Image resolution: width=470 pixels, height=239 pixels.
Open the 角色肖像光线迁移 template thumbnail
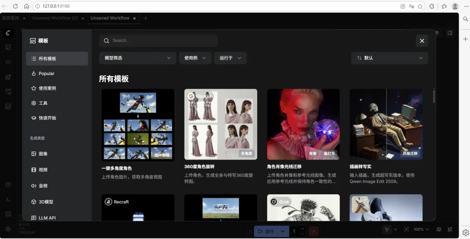pyautogui.click(x=303, y=124)
